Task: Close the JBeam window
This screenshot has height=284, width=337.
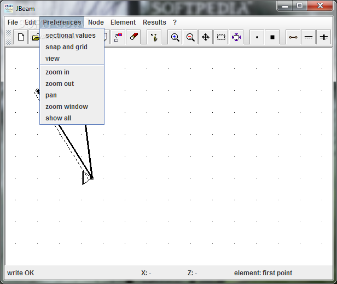Action: pos(320,6)
